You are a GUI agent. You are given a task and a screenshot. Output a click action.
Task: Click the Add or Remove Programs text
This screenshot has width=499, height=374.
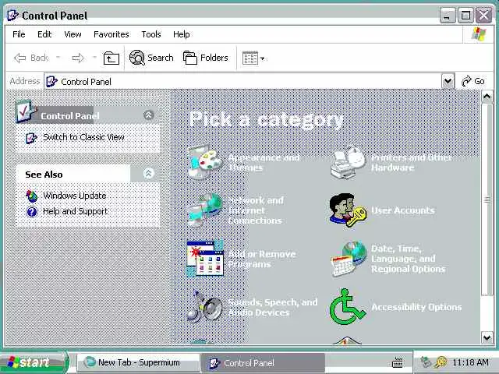click(262, 259)
